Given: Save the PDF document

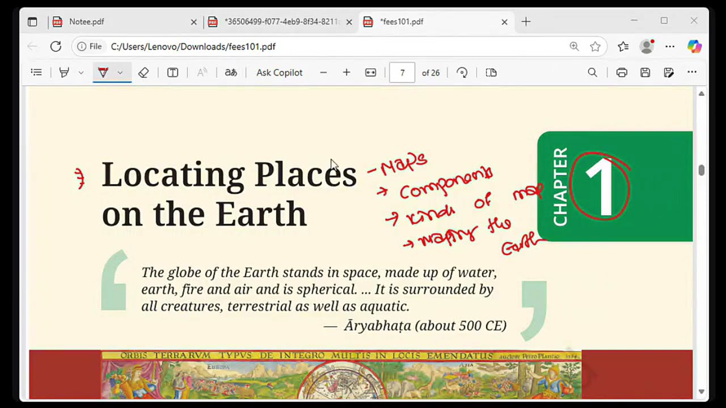Looking at the screenshot, I should 645,73.
